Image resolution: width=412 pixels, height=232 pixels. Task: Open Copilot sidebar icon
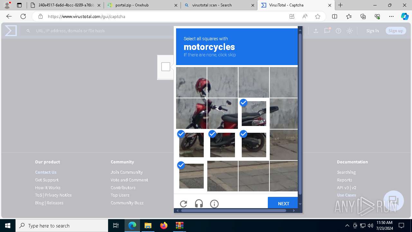[x=405, y=16]
